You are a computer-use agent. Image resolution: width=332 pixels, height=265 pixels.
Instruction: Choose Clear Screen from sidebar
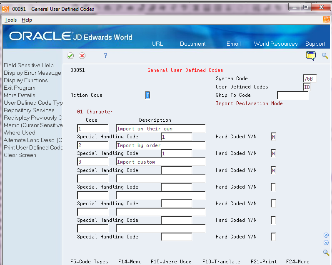tap(20, 155)
